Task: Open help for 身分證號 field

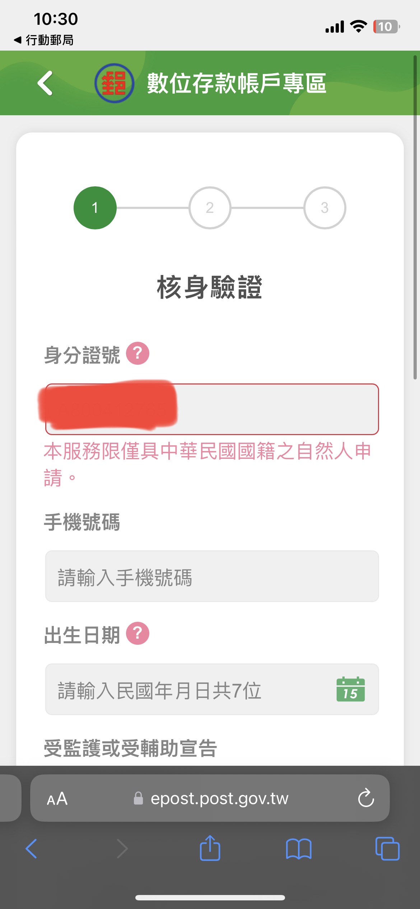Action: pyautogui.click(x=137, y=354)
